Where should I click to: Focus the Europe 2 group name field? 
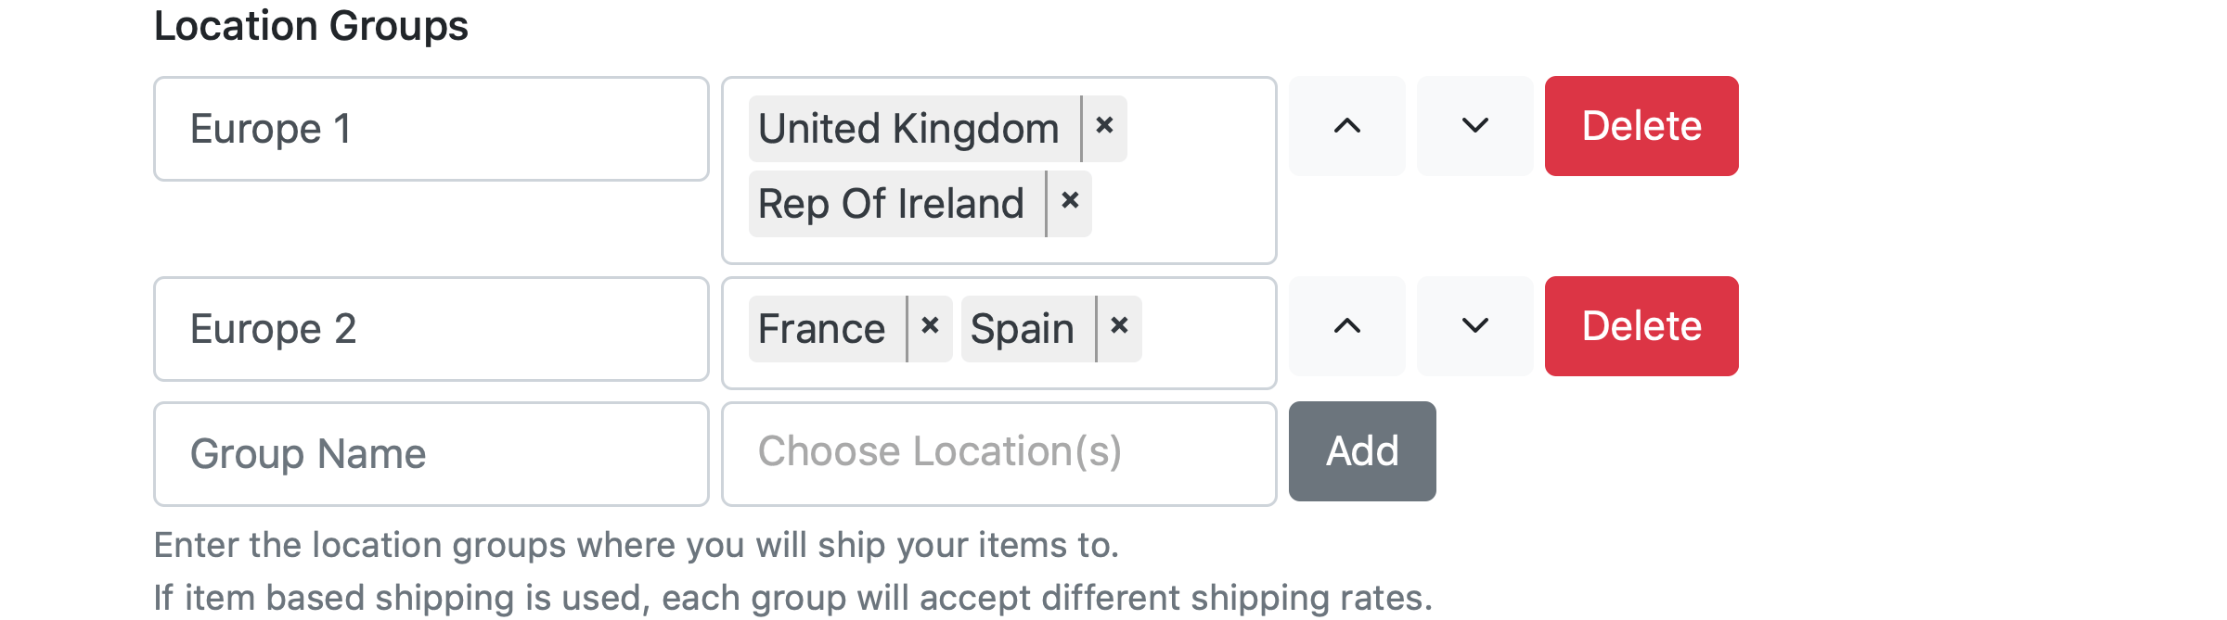[x=431, y=329]
